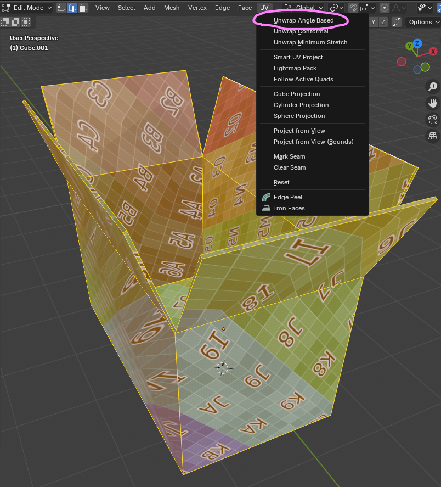Click the red X axis on the gizmo

coord(433,52)
